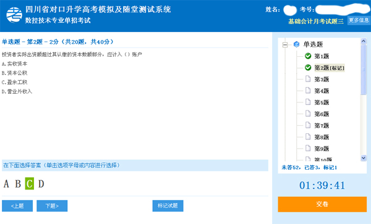Click the exam system logo icon
This screenshot has height=224, width=371.
[x=14, y=15]
